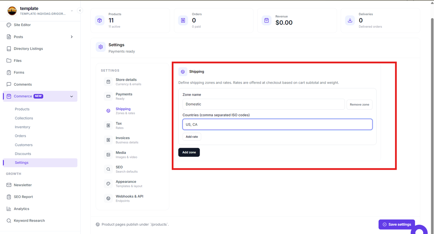The height and width of the screenshot is (234, 434).
Task: Collapse the Commerce menu chevron
Action: point(72,97)
